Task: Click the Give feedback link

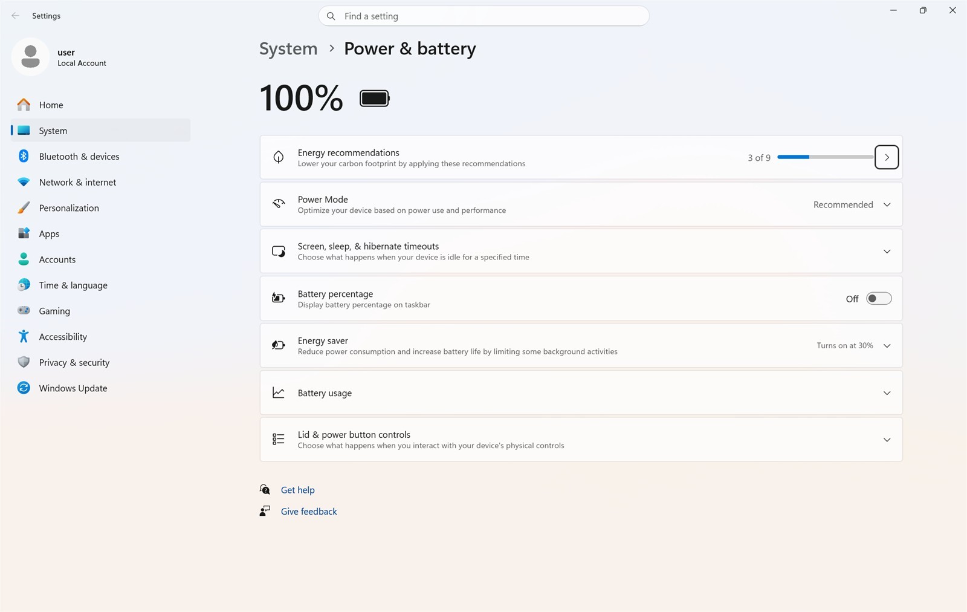Action: [x=309, y=511]
